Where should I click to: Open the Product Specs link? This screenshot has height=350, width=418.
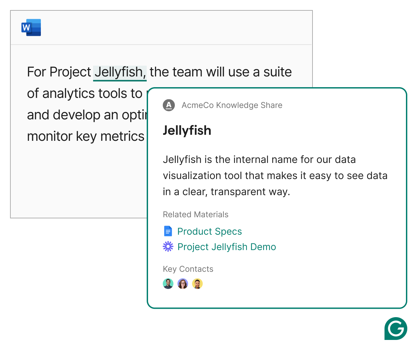tap(210, 231)
